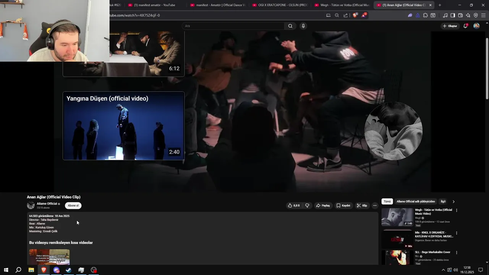
Task: Click the Paylaş share button
Action: pos(323,205)
